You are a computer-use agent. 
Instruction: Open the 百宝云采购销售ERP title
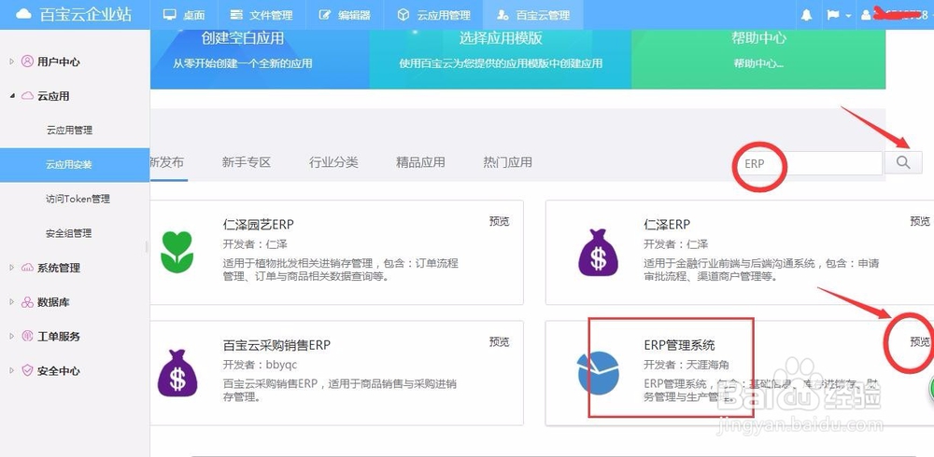click(x=276, y=345)
